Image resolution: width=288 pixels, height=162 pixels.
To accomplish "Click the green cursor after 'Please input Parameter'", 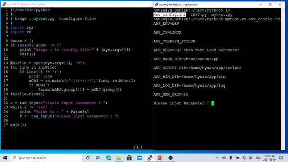I will coord(212,103).
